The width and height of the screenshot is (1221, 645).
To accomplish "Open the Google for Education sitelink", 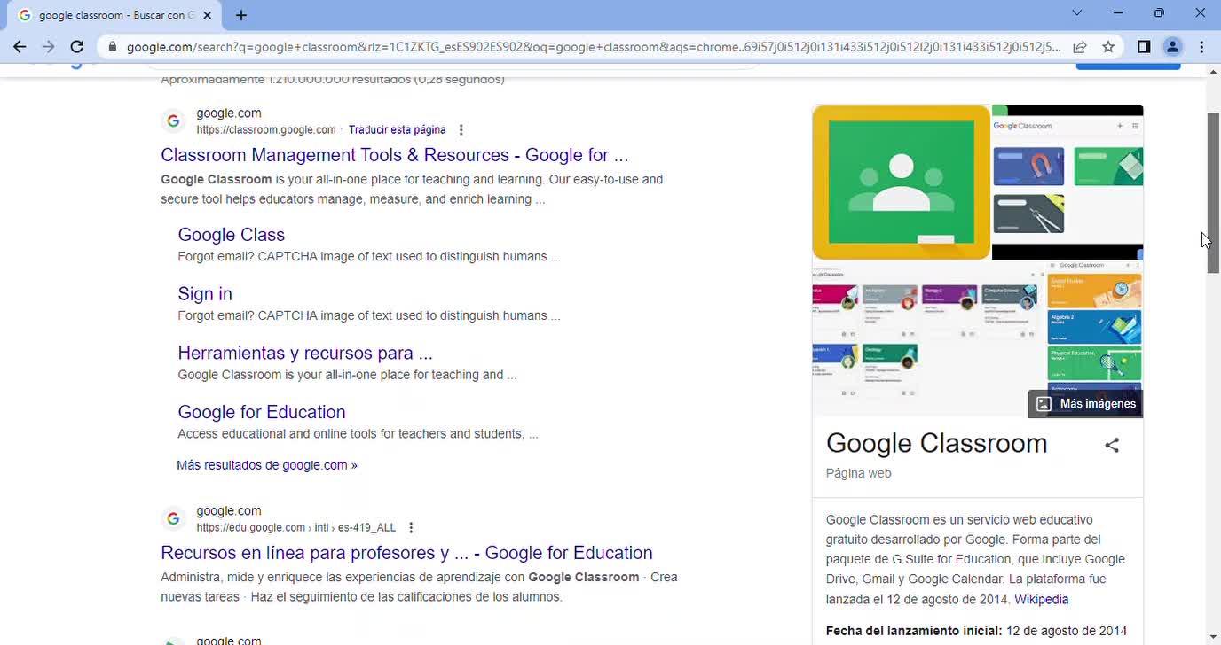I will pyautogui.click(x=262, y=413).
